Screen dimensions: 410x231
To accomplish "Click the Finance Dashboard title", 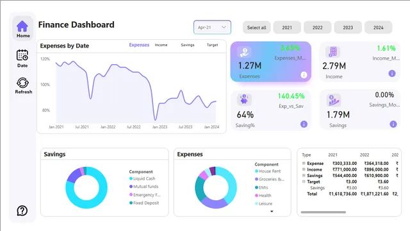I will pyautogui.click(x=76, y=24).
